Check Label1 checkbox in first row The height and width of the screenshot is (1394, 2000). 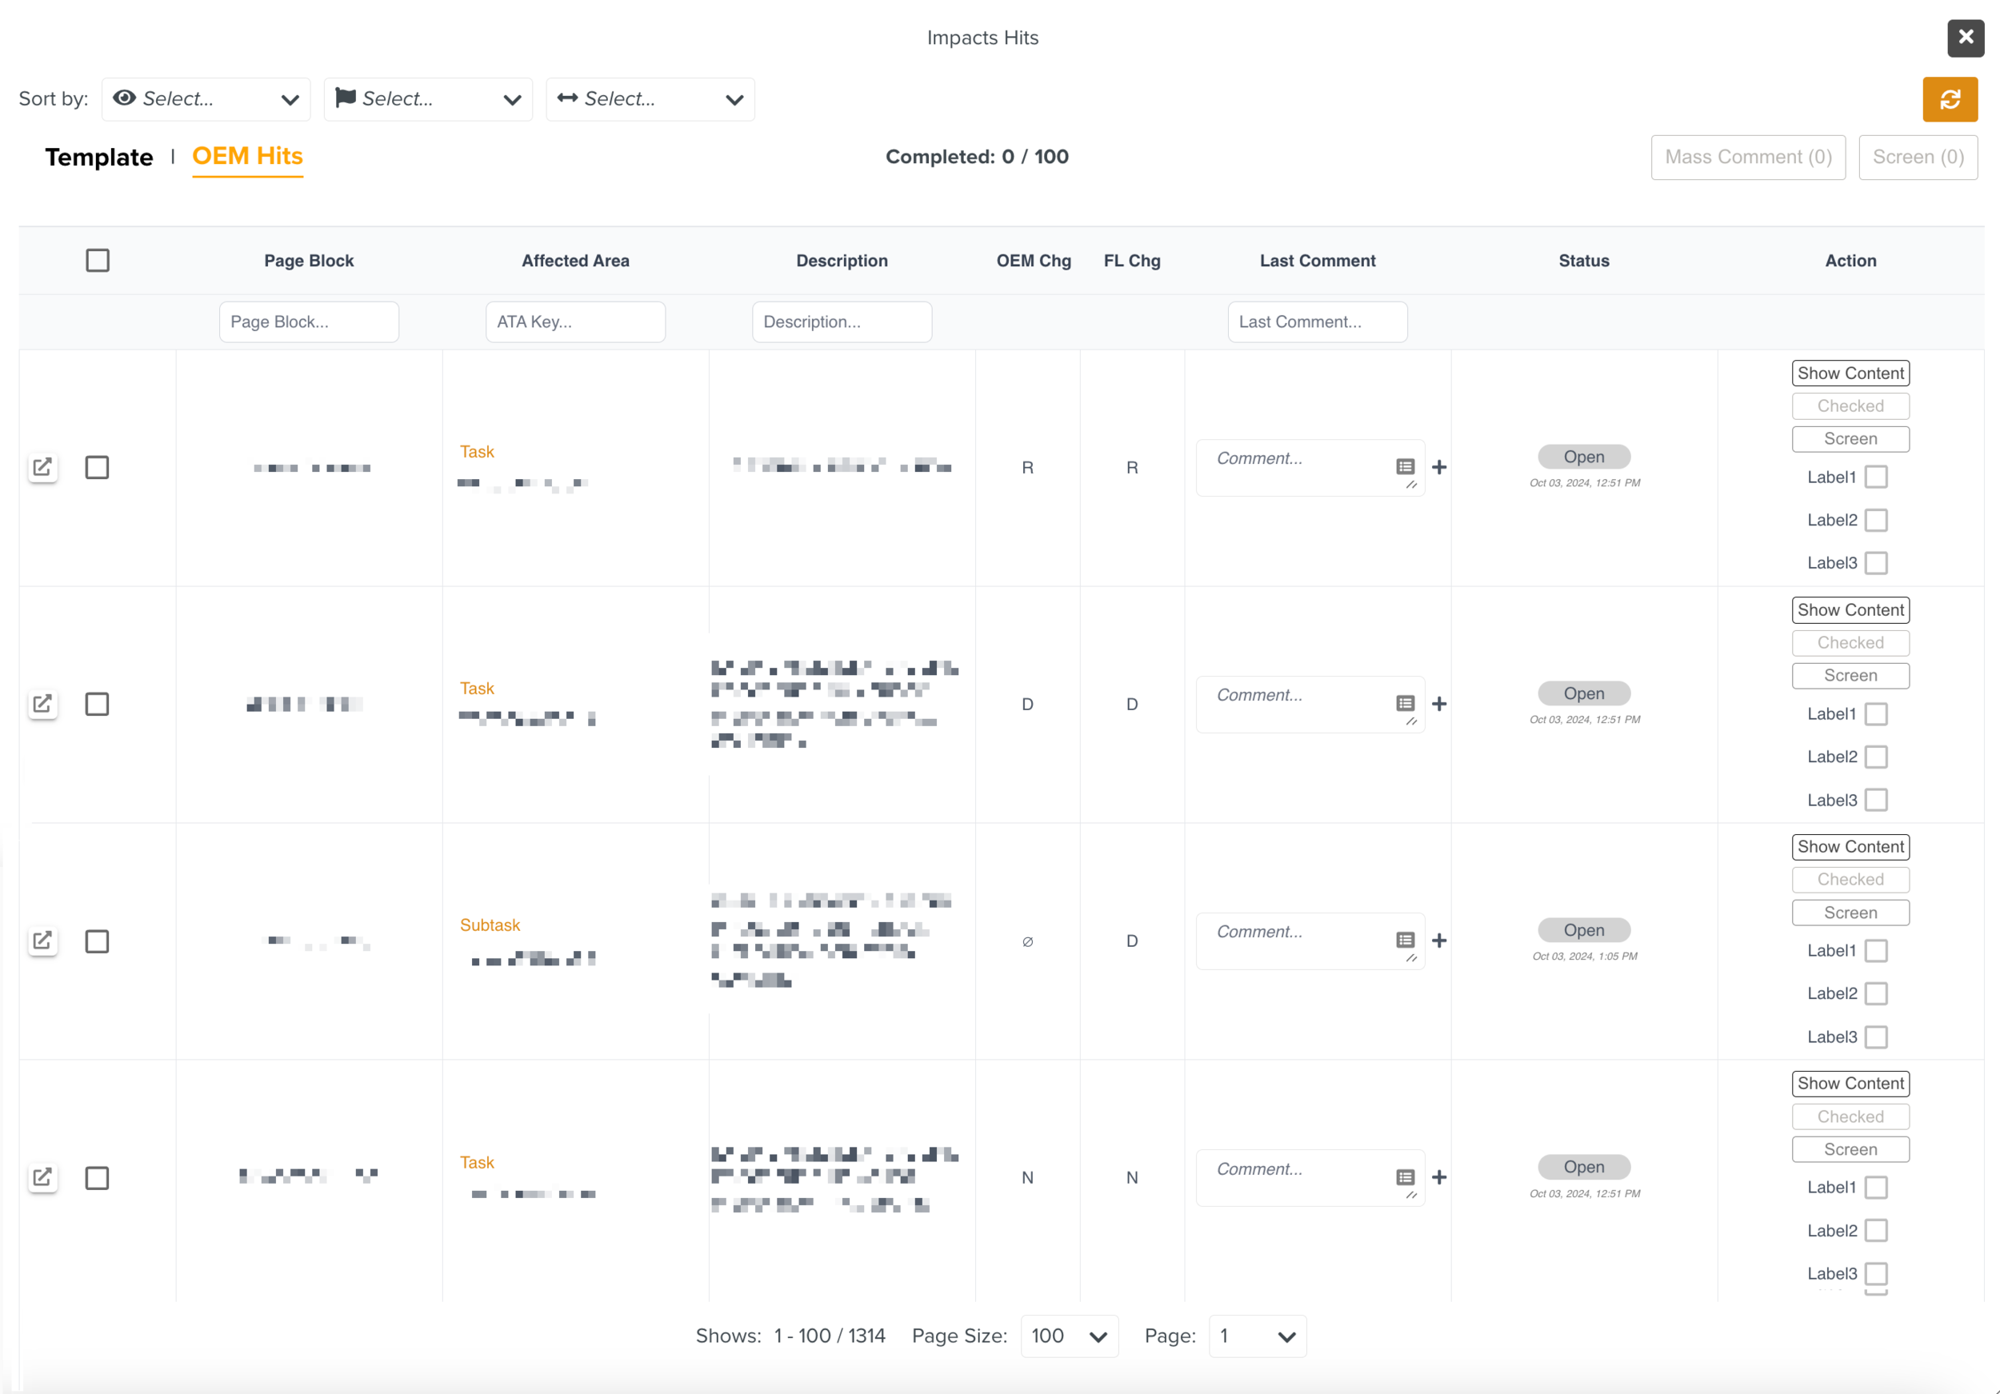(x=1876, y=477)
